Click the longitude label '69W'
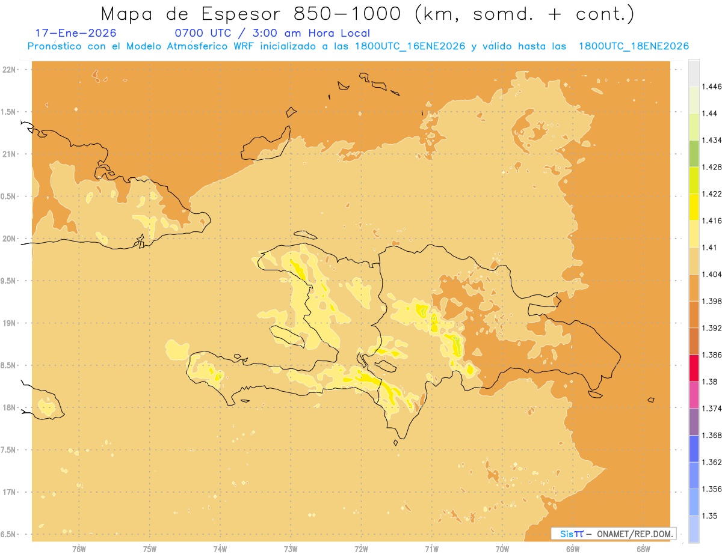722x557 pixels. coord(572,549)
